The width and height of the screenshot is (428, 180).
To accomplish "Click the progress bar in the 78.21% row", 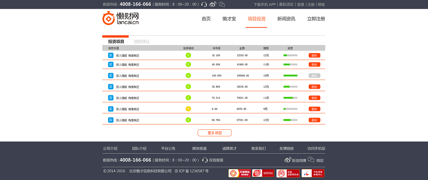I will coord(290,98).
